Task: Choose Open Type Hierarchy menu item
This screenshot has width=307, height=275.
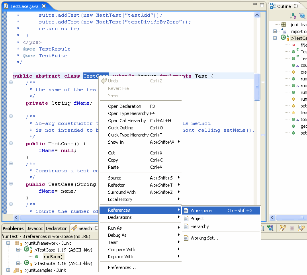Action: (141, 113)
